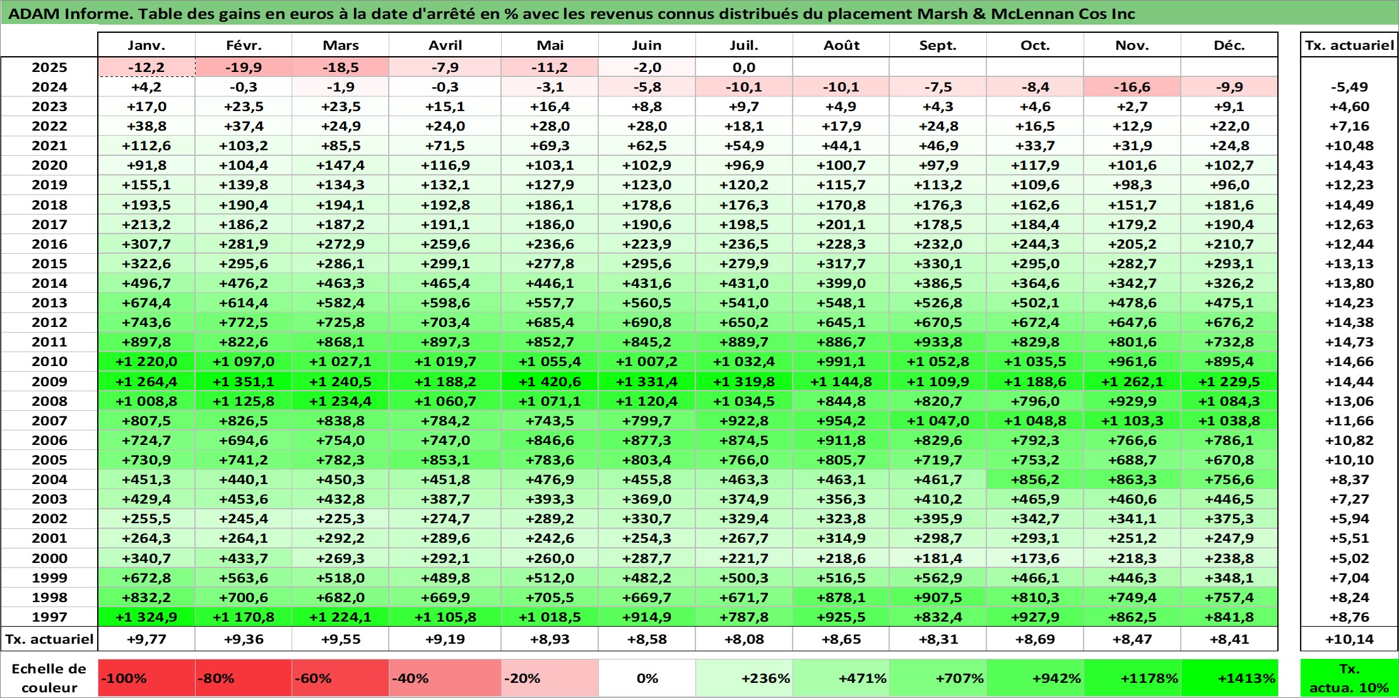The width and height of the screenshot is (1399, 698).
Task: Click the +707% color scale swatch
Action: coord(938,678)
